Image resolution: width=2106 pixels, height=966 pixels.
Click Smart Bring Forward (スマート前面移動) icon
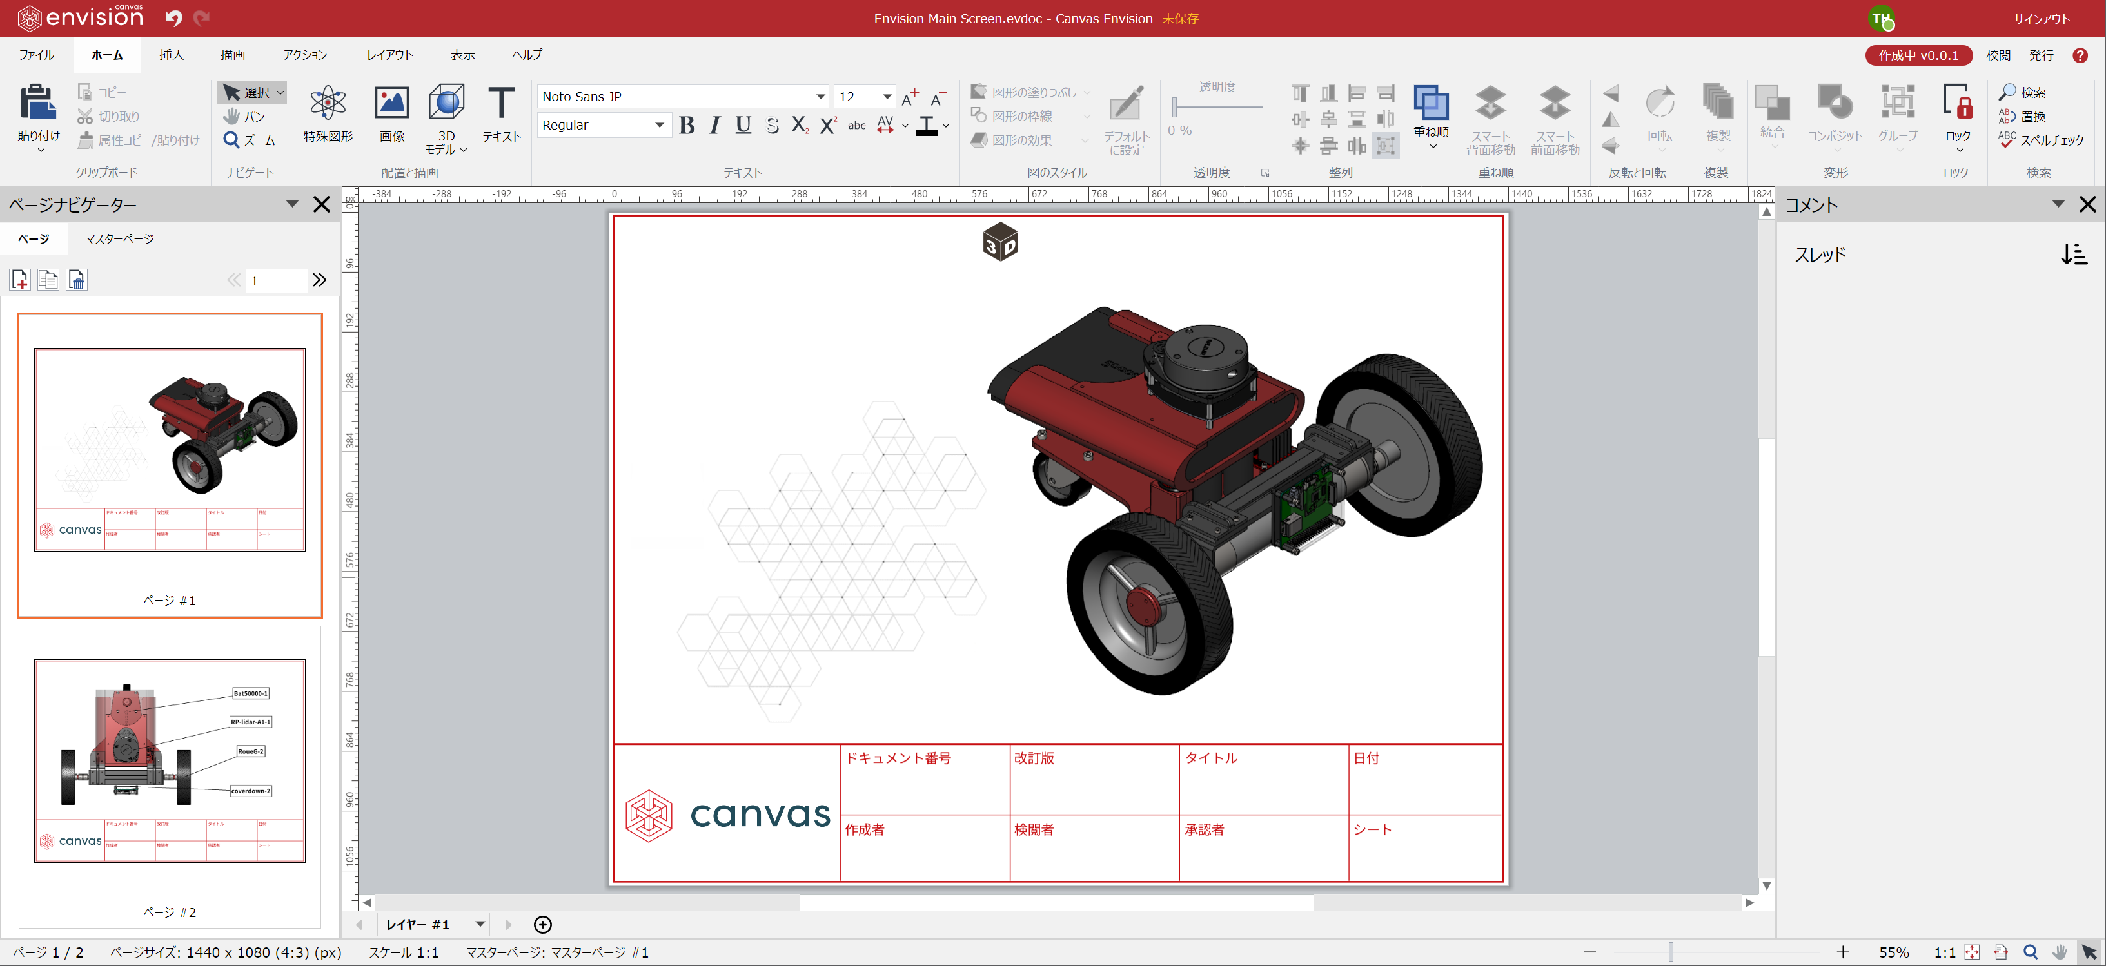(x=1554, y=104)
